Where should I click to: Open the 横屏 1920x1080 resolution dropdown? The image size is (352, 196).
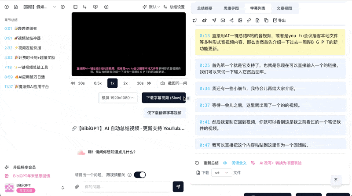click(117, 98)
